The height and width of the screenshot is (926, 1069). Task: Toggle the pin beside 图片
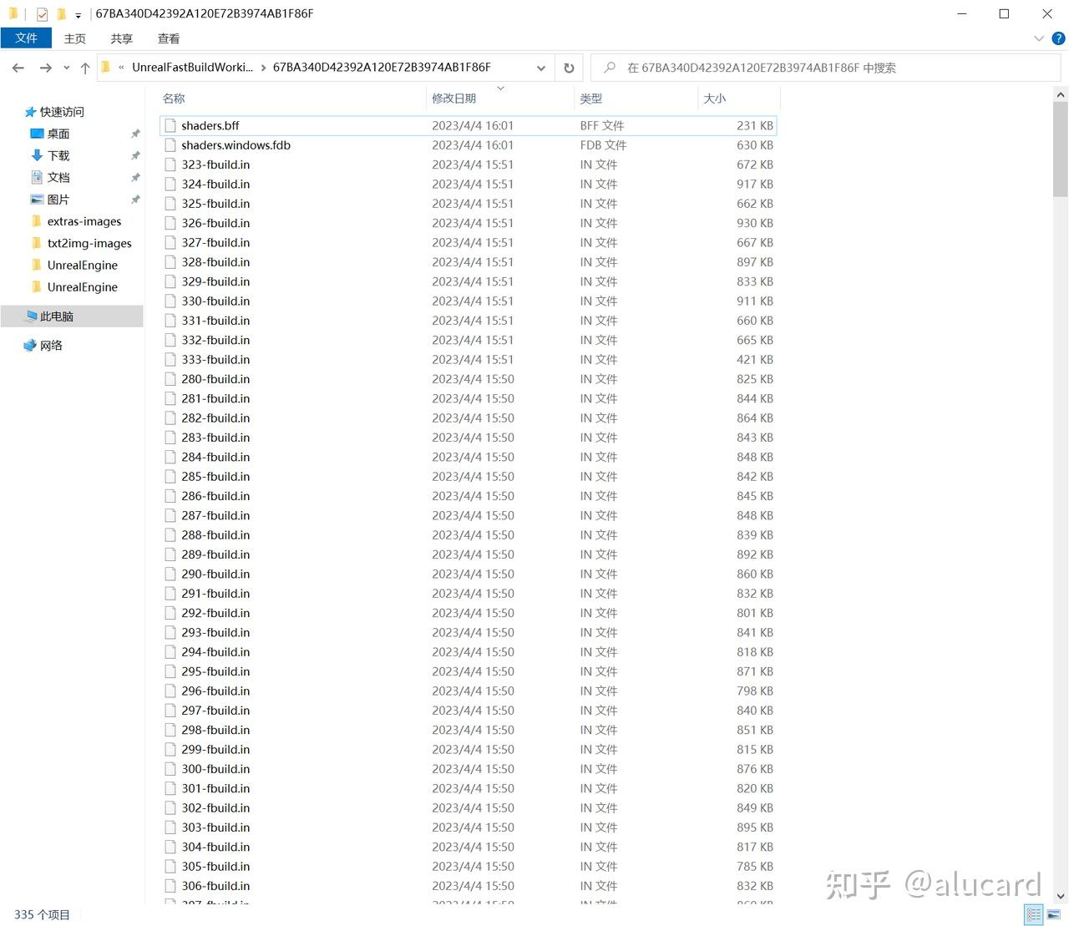(x=135, y=199)
